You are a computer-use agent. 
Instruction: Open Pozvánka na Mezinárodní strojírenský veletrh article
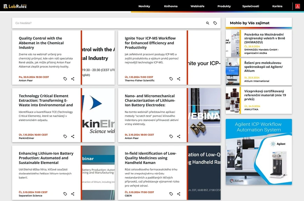pos(264,38)
